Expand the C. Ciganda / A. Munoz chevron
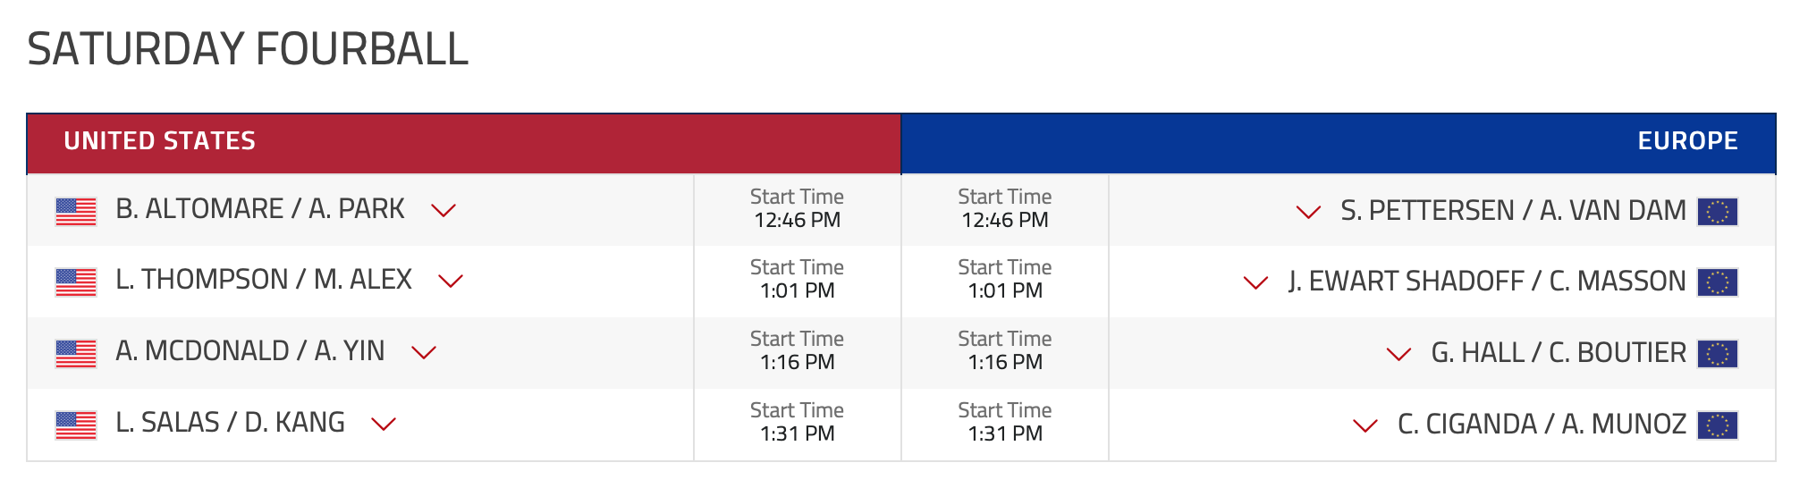 point(1365,426)
